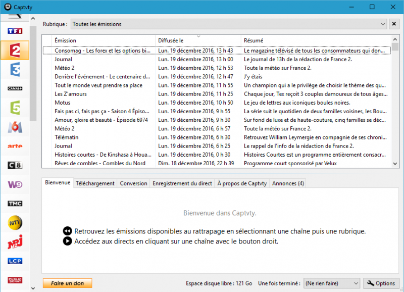The height and width of the screenshot is (292, 404).
Task: Click the Faire un don button
Action: pyautogui.click(x=68, y=283)
